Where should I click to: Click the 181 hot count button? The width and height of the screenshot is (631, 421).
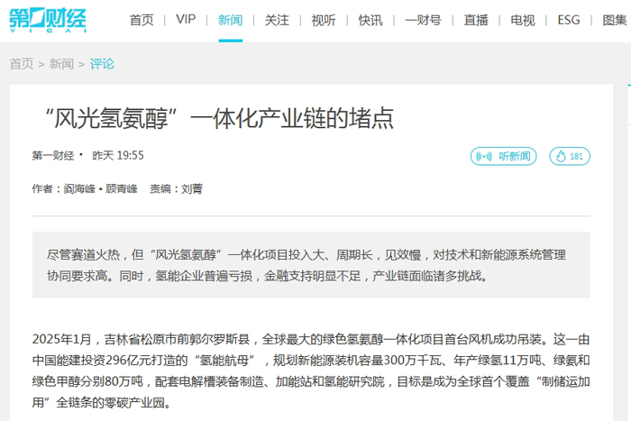(x=570, y=156)
